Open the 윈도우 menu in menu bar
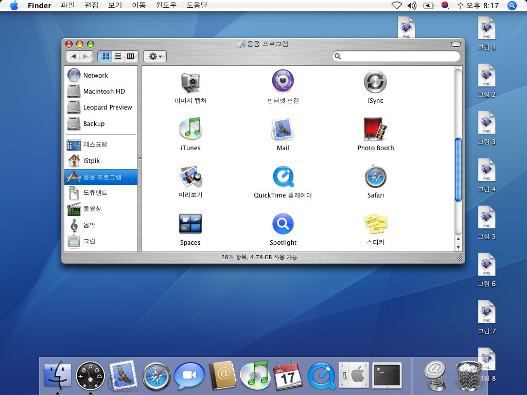The width and height of the screenshot is (527, 395). [166, 6]
